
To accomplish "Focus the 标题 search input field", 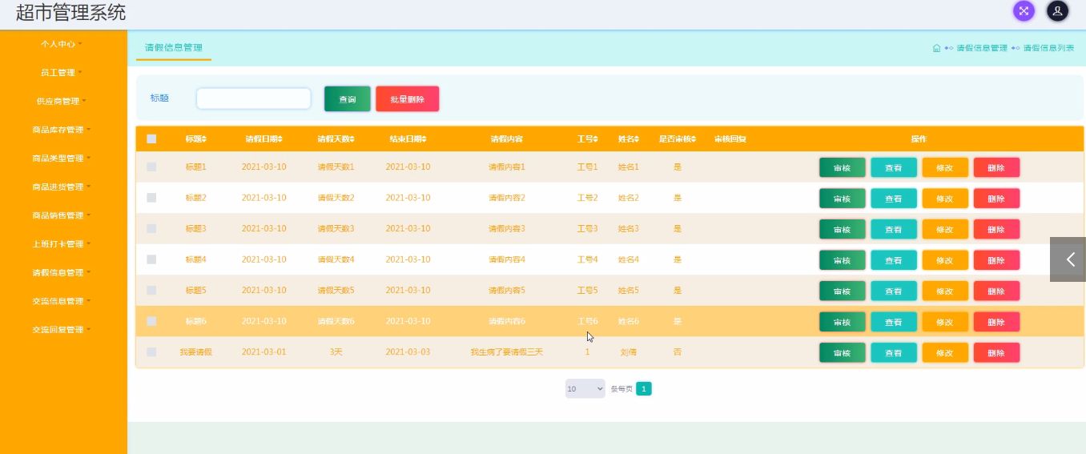I will (254, 98).
